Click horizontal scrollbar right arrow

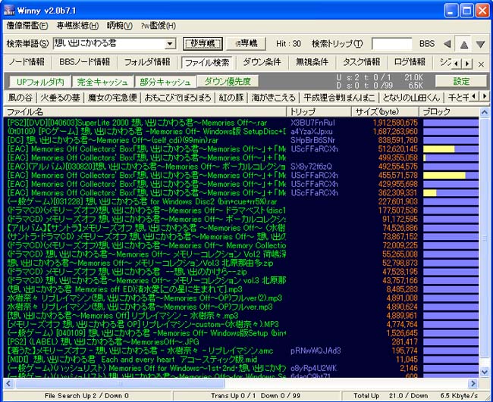[473, 383]
